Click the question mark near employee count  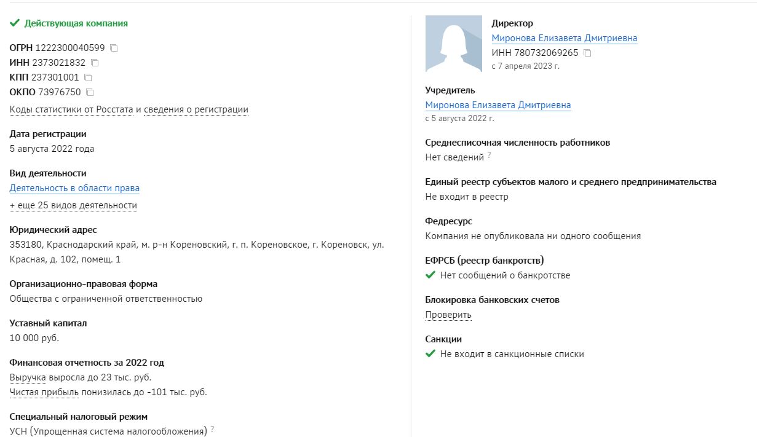tap(489, 156)
